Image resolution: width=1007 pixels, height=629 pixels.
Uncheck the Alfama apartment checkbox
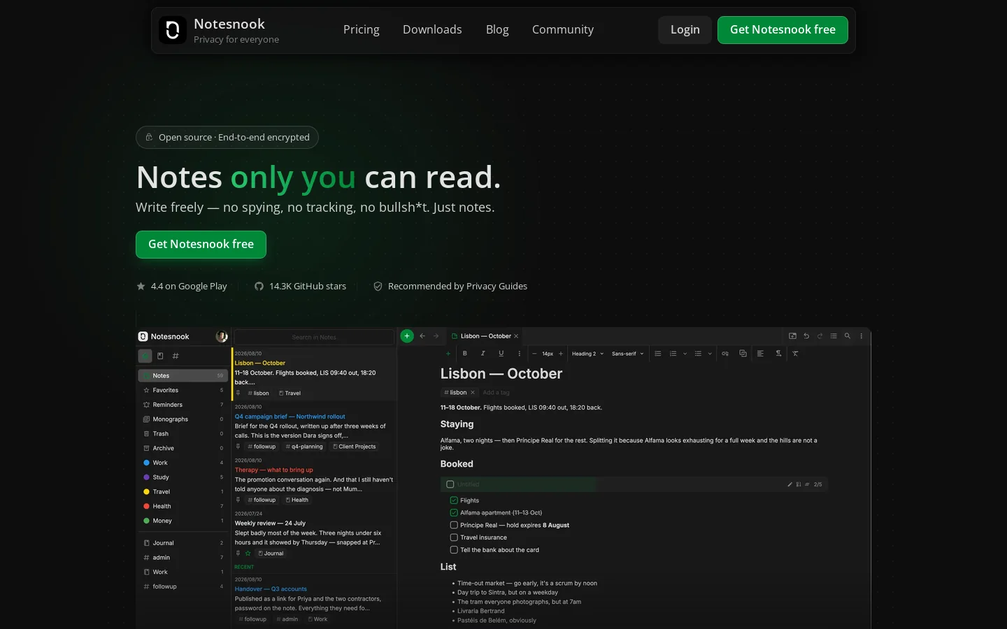454,513
